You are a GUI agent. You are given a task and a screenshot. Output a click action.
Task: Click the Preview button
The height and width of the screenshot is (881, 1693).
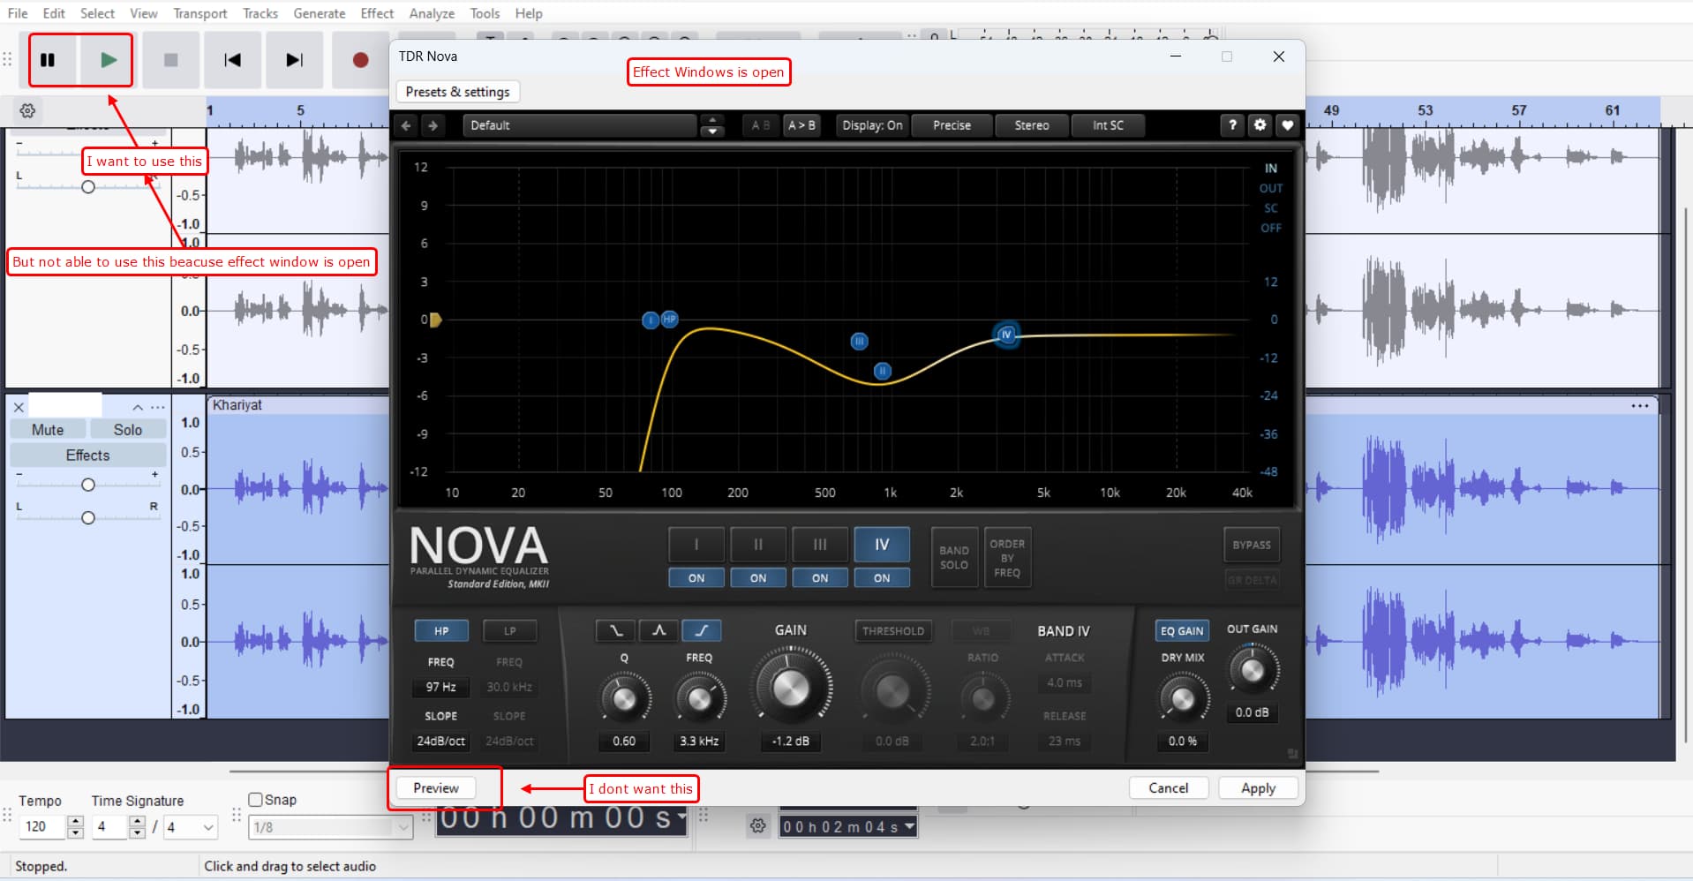point(436,788)
